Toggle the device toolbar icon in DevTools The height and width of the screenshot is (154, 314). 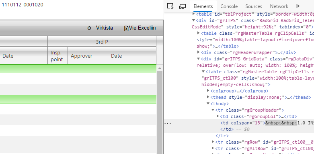tap(183, 6)
